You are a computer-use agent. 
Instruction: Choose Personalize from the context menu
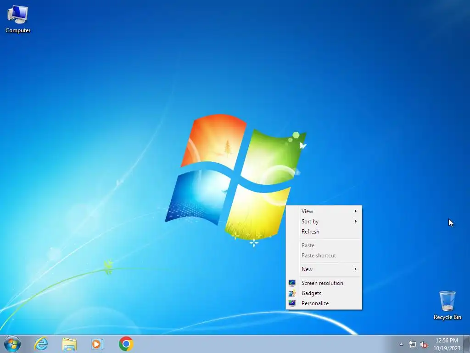point(324,303)
